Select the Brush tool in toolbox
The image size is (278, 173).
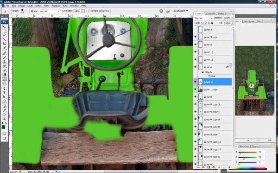(x=4, y=58)
